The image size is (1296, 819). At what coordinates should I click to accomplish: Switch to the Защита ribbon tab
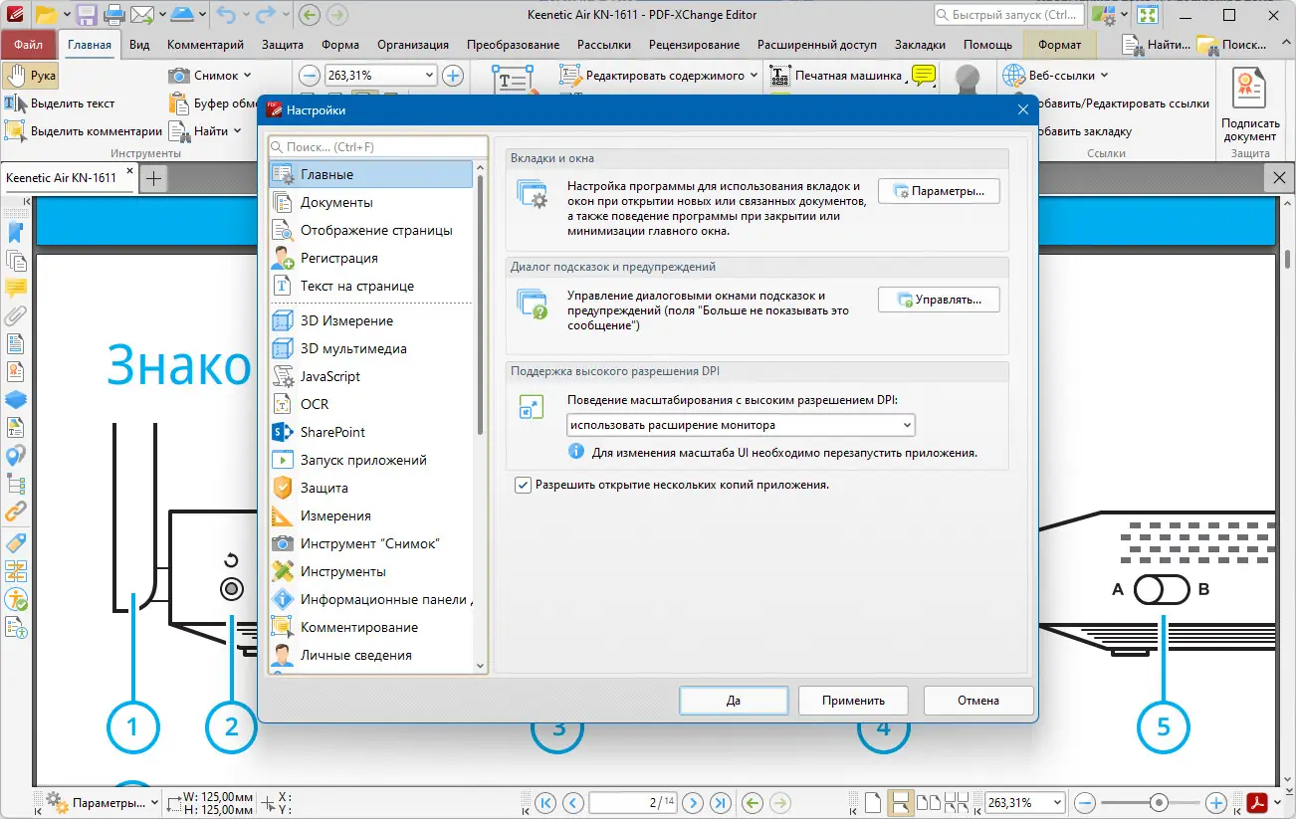(283, 45)
